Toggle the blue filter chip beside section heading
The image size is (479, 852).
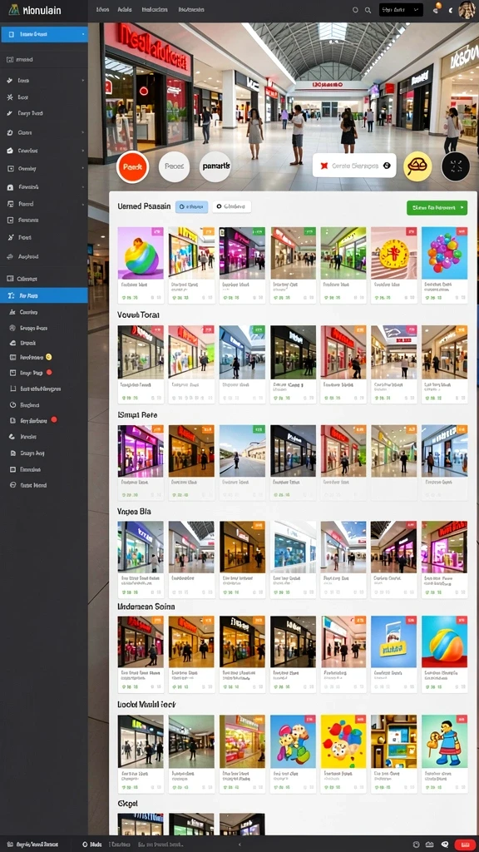pos(192,206)
